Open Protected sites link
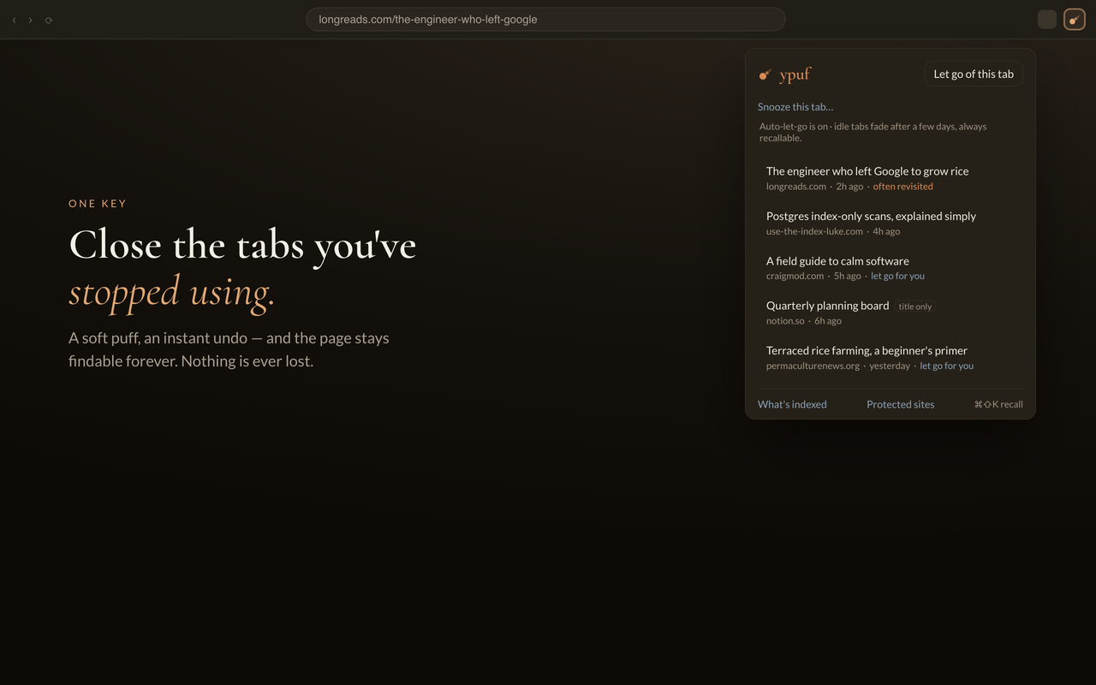This screenshot has height=685, width=1096. [x=900, y=404]
